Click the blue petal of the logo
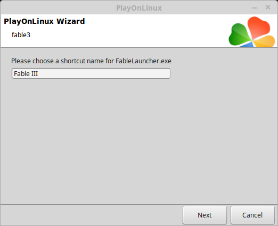Viewport: 278px width, 226px height. pos(248,45)
